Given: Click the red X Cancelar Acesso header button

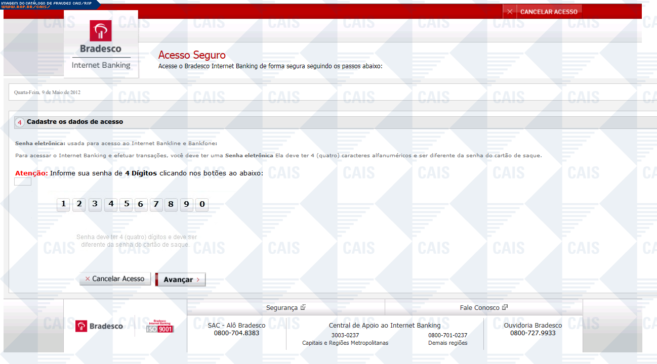Looking at the screenshot, I should click(542, 12).
